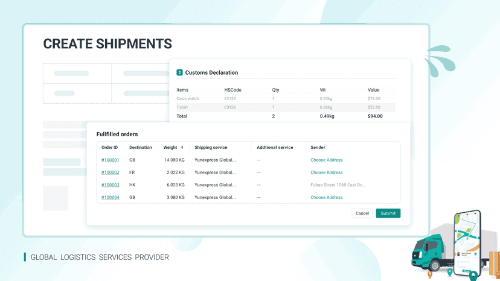Image resolution: width=500 pixels, height=281 pixels.
Task: Click HSCode E2123 value
Action: click(x=229, y=98)
